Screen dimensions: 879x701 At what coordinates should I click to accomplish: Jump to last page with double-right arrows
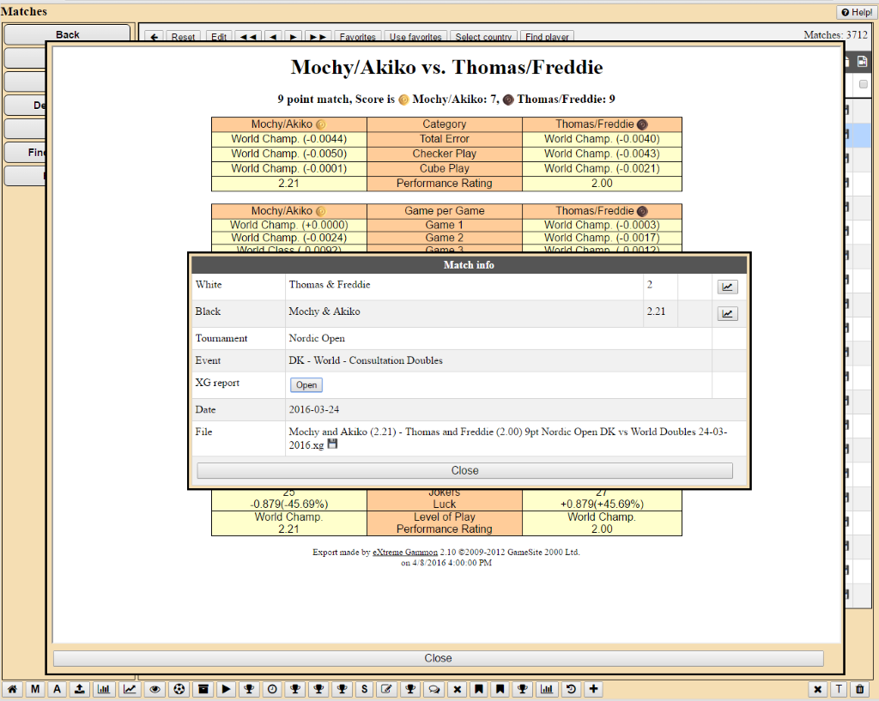tap(318, 36)
